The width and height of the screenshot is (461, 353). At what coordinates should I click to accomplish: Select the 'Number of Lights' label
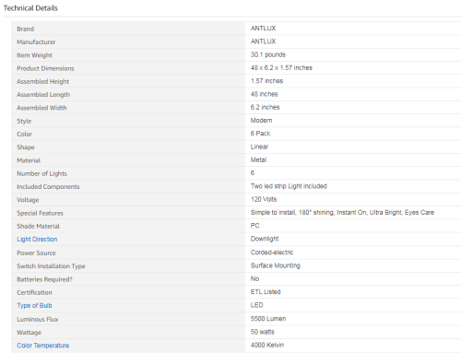pos(41,173)
